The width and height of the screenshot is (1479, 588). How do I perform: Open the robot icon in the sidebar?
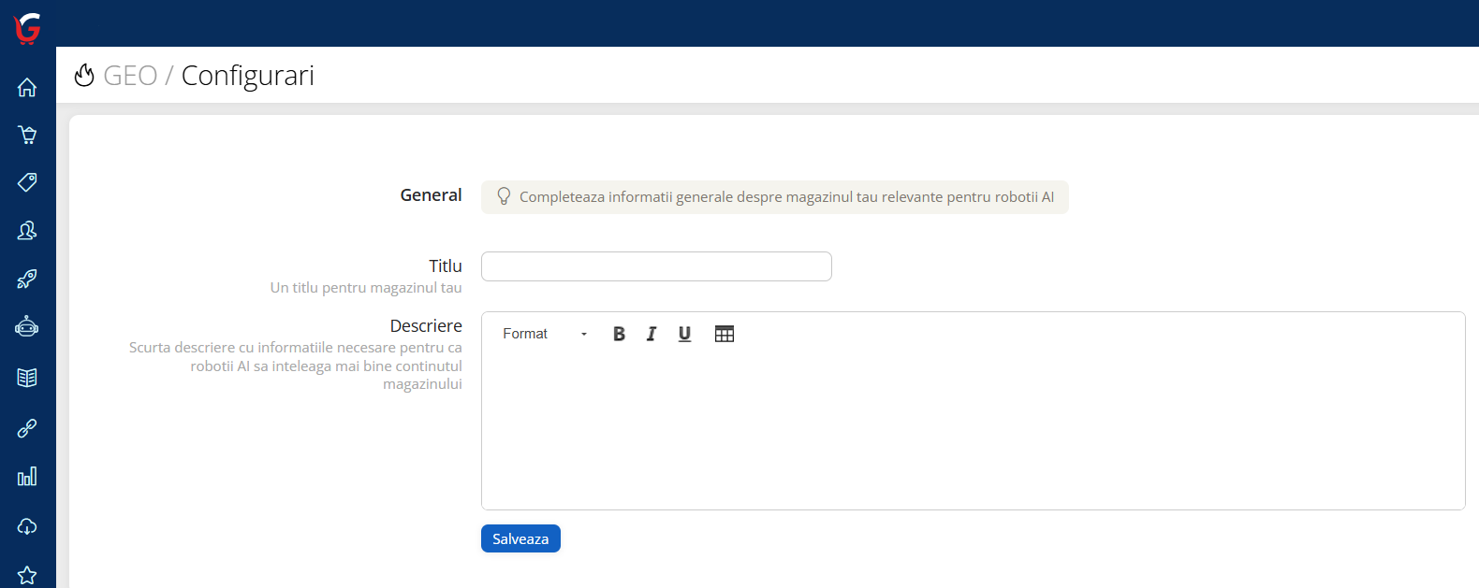[x=27, y=326]
